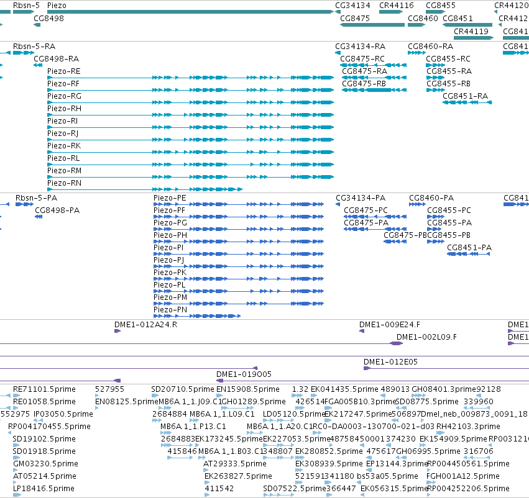
Task: Select the EK263827.5prime EST label
Action: 238,476
